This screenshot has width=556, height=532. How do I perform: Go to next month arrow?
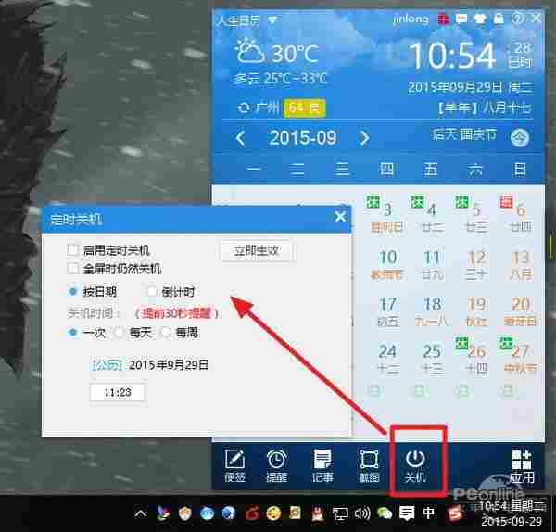pos(364,138)
